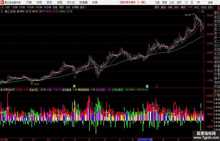Switch to the 15分钟 period tab
Viewport: 220px width, 141px height.
pos(30,7)
